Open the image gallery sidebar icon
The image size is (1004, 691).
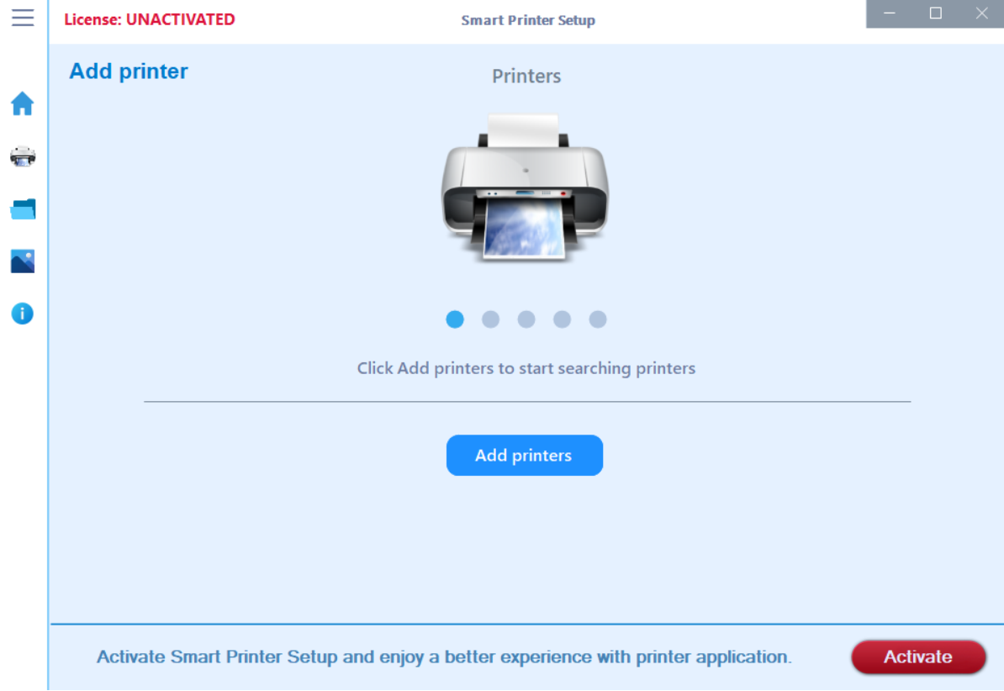22,261
